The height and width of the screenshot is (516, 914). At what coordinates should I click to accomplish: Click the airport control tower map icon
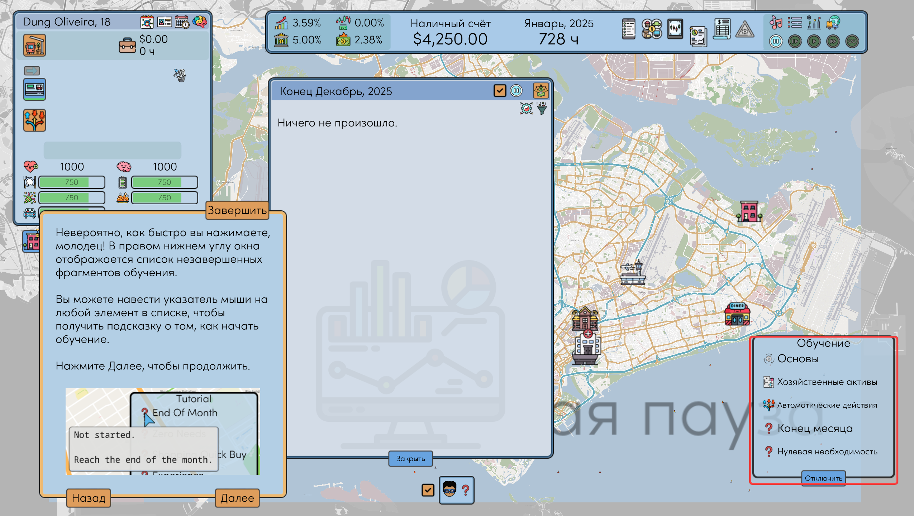pyautogui.click(x=633, y=273)
